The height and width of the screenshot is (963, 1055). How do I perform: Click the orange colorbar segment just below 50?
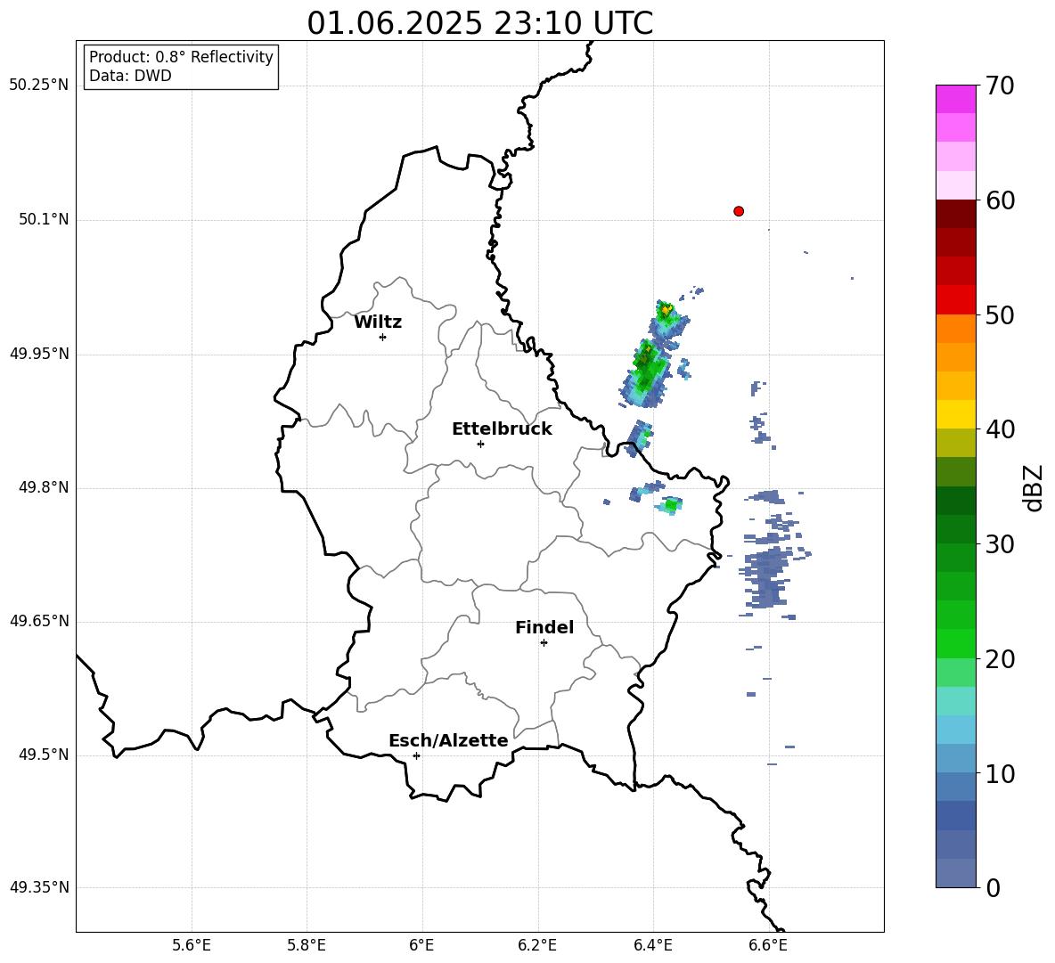(955, 329)
